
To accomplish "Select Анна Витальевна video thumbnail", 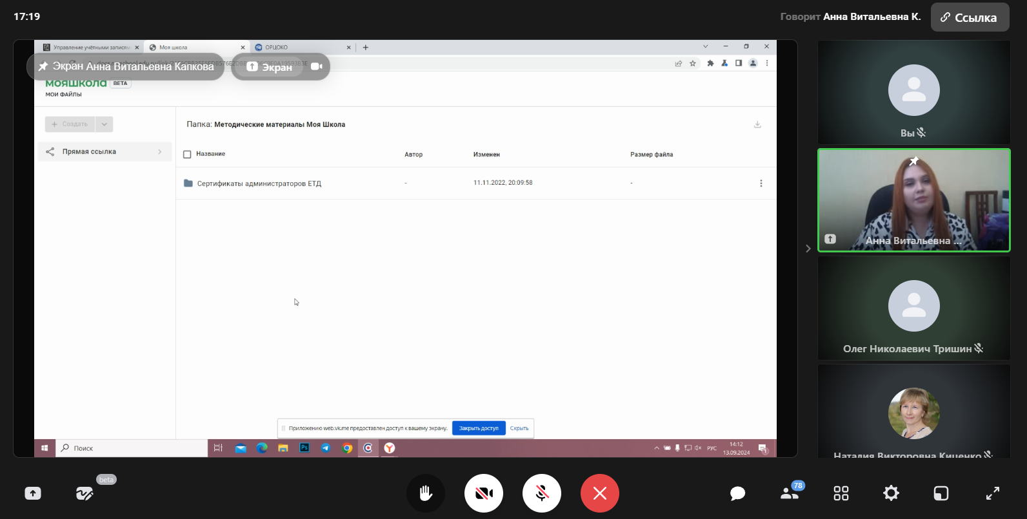I will (x=913, y=200).
